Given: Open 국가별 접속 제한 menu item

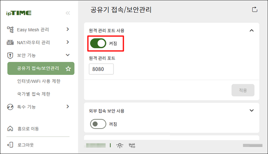Looking at the screenshot, I should click(x=33, y=94).
